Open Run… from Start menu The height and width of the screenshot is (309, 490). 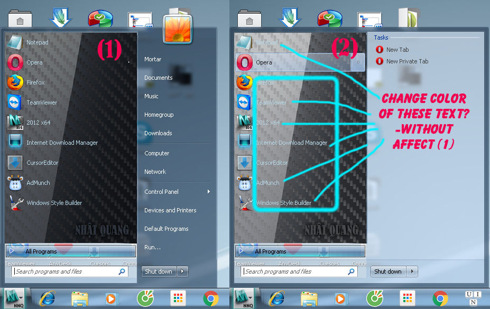point(153,247)
